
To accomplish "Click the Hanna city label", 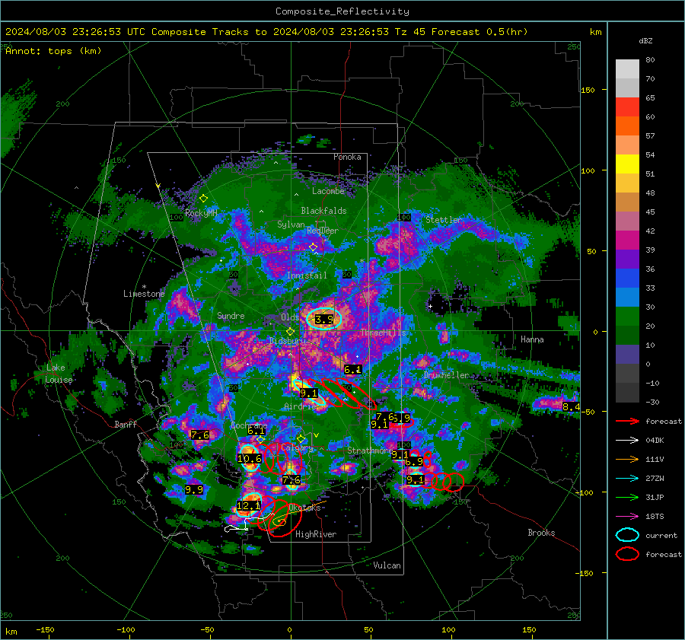I will [532, 339].
